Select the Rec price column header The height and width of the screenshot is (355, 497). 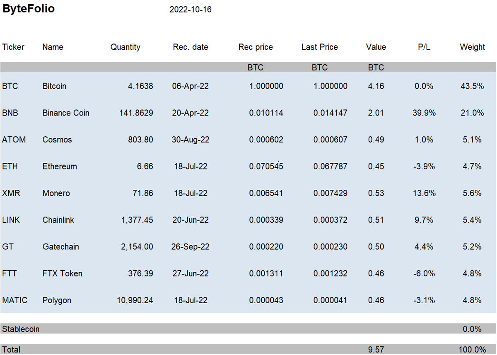[x=256, y=47]
